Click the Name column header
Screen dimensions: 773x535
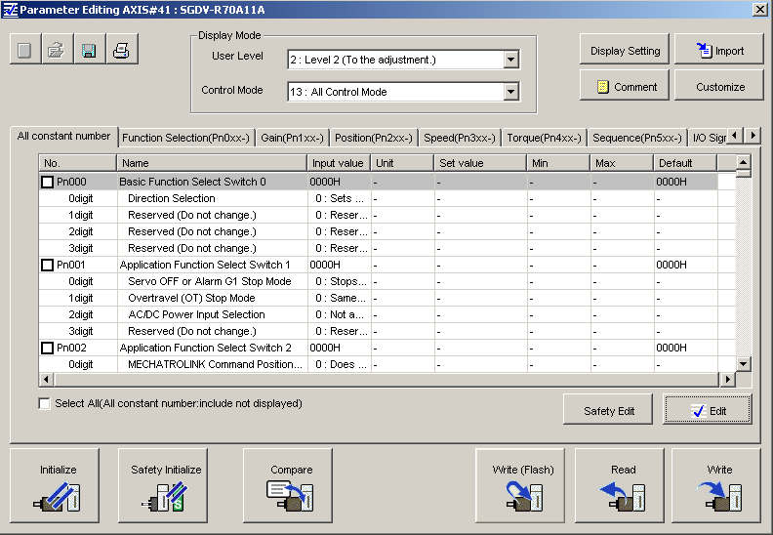click(212, 163)
